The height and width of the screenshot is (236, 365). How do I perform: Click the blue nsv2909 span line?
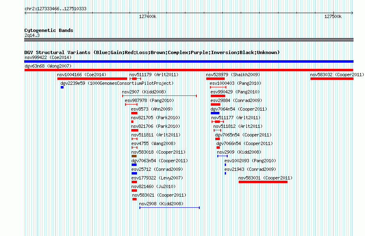click(222, 156)
